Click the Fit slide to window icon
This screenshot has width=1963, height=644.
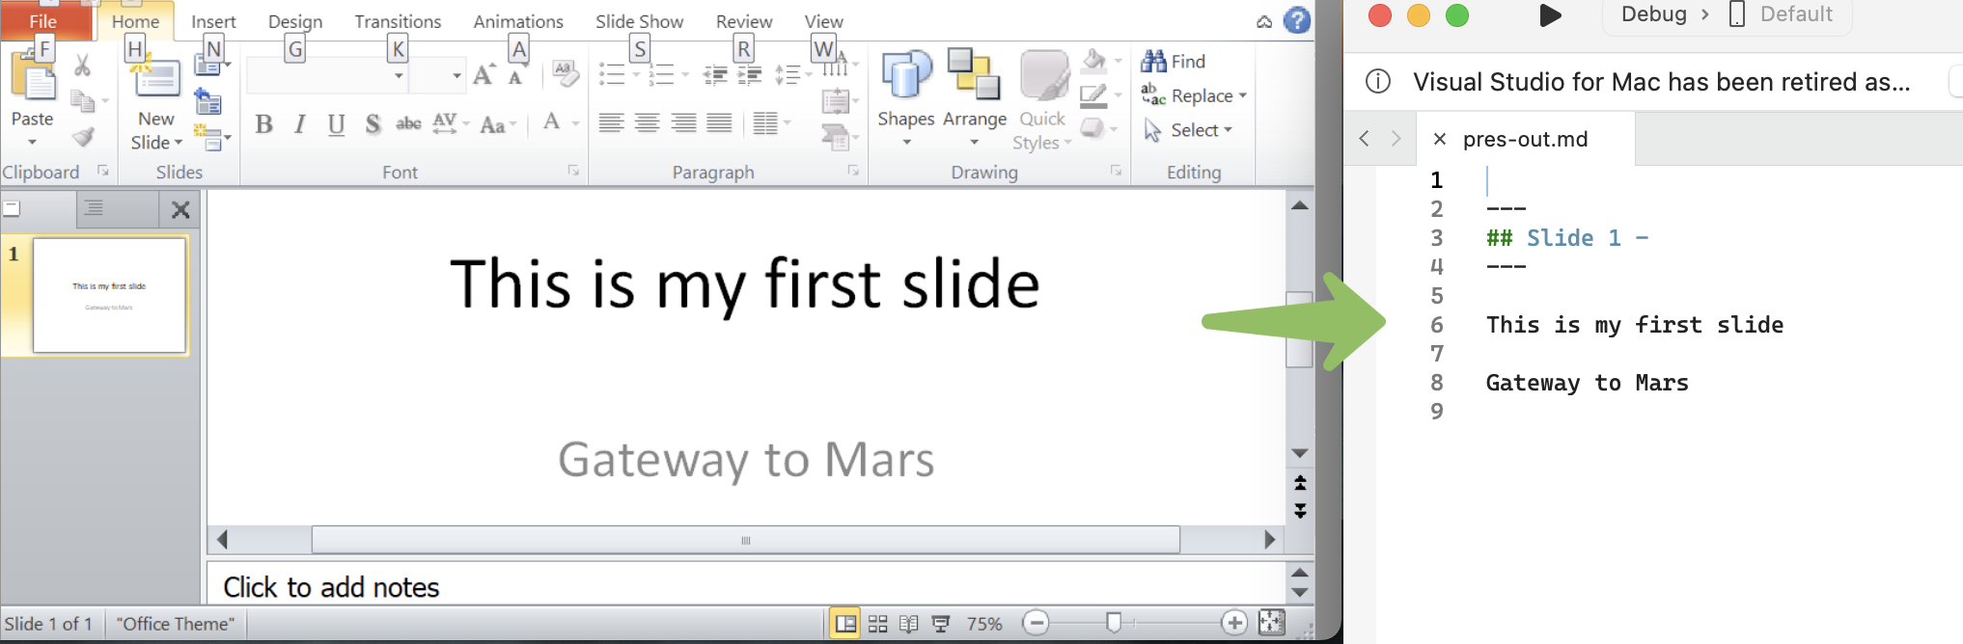point(1272,623)
